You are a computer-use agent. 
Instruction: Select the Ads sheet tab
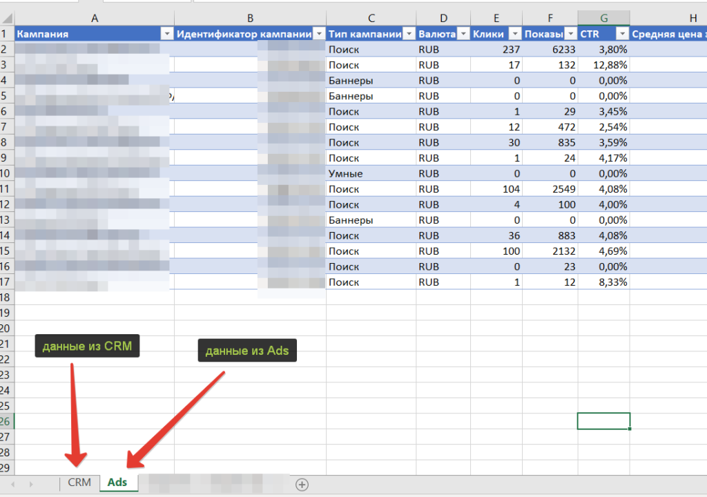click(117, 483)
